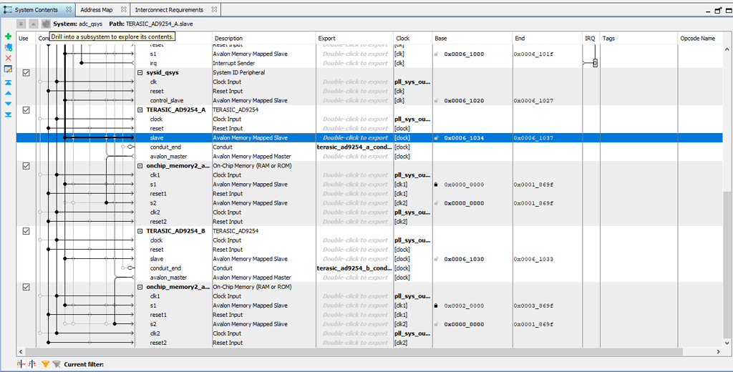Toggle the Use checkbox for TERASIC_AD9254_B
733x372 pixels.
pos(26,231)
